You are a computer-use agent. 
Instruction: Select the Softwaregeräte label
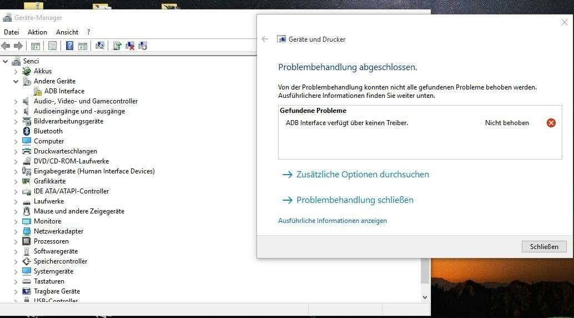tap(56, 251)
